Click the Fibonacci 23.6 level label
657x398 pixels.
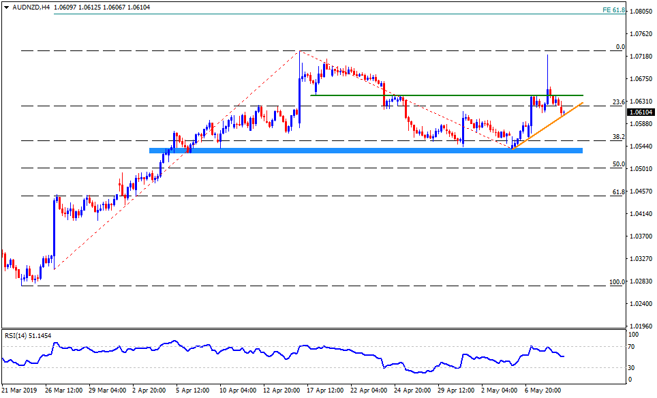[x=618, y=102]
